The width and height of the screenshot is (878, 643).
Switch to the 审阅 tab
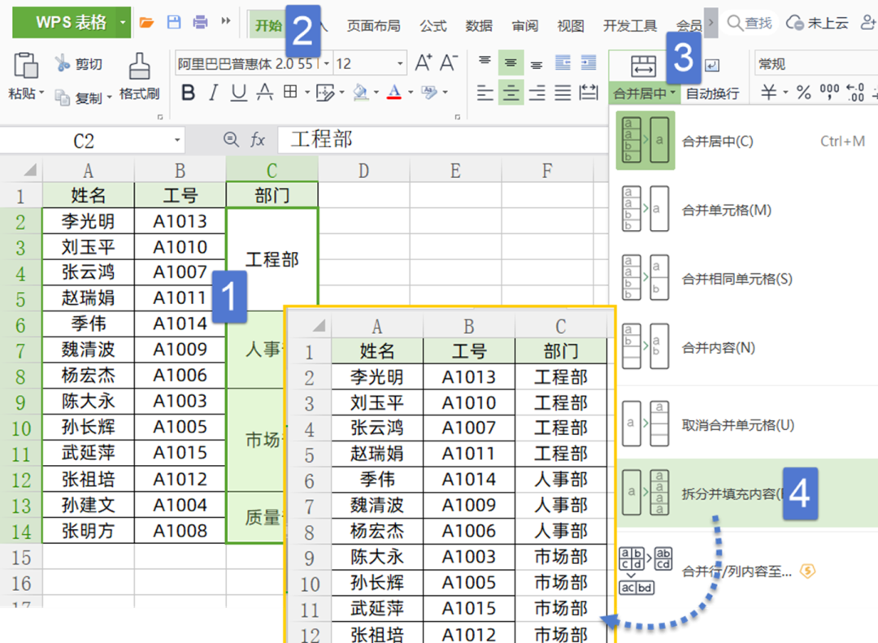524,26
